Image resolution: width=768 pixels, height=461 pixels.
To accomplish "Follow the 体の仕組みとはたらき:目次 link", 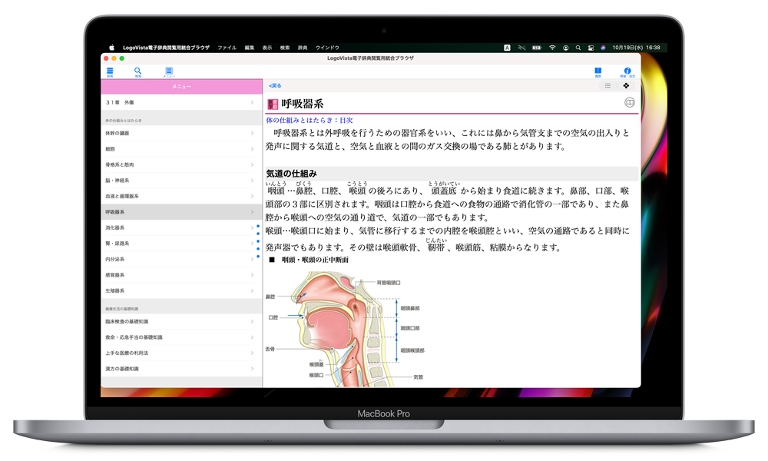I will (310, 121).
